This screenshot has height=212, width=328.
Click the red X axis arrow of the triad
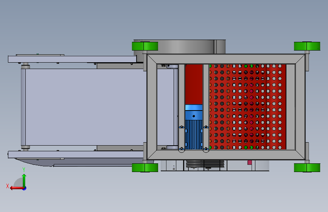tap(17, 188)
